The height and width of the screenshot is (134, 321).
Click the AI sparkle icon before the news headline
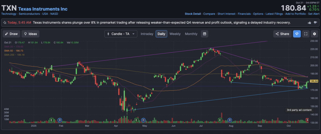5,22
